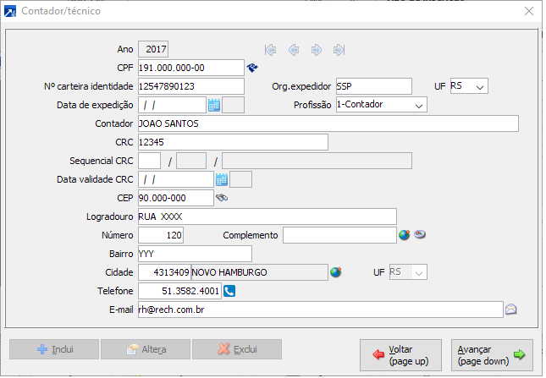Click the globe icon beside Cidade field
The height and width of the screenshot is (378, 546).
[x=336, y=272]
